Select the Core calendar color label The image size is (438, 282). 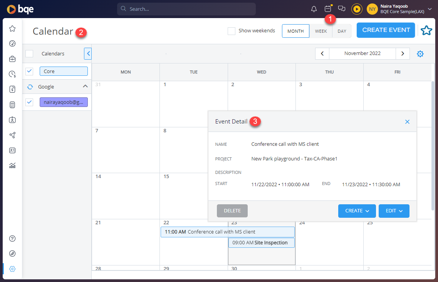64,72
